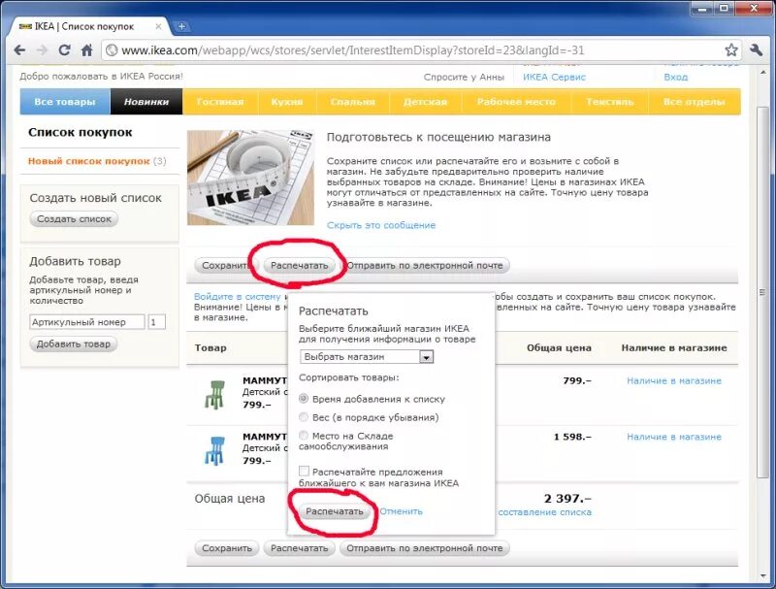Bookmark the page with the star icon
Viewport: 776px width, 589px height.
click(x=731, y=50)
